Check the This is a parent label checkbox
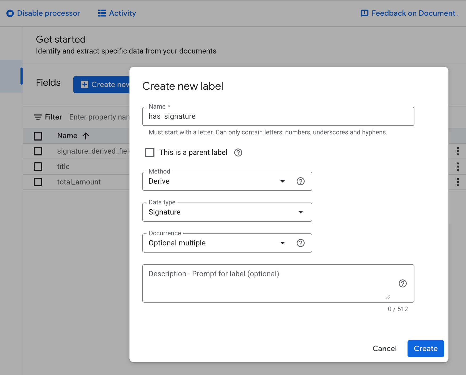 pos(150,153)
